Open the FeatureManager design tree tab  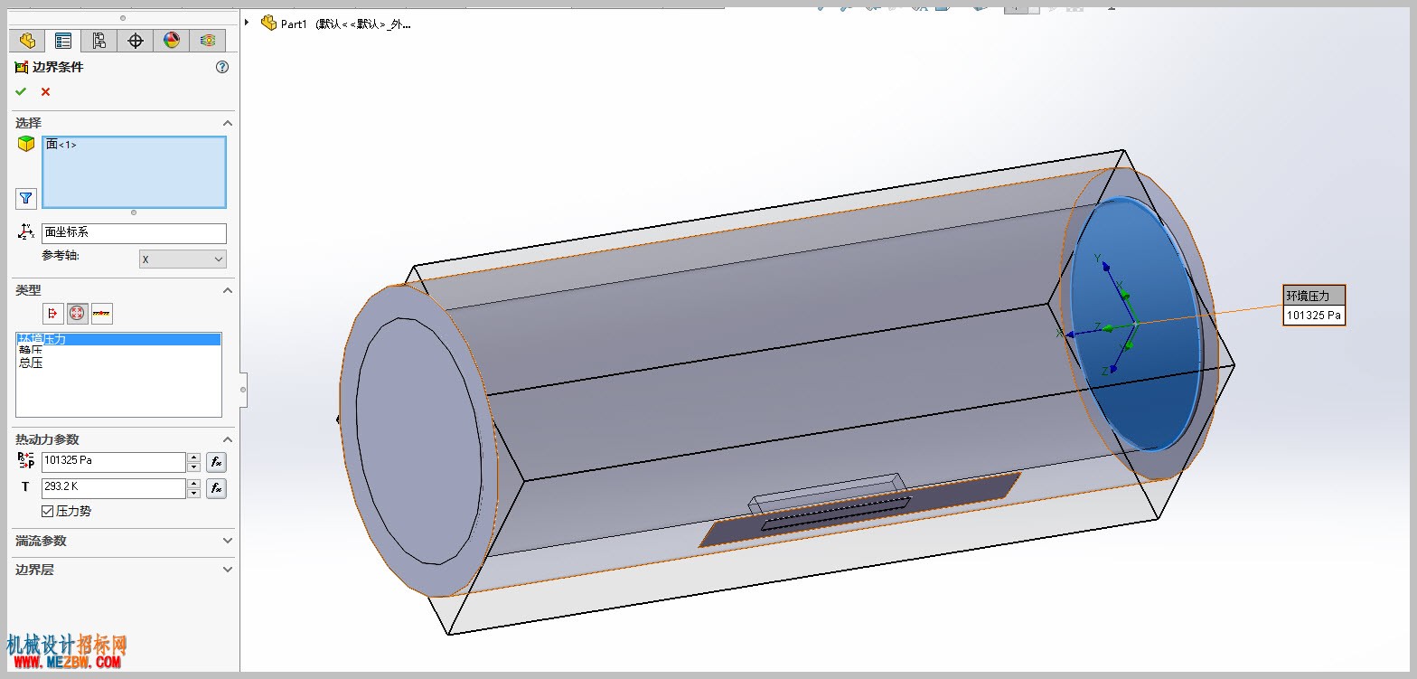click(27, 41)
